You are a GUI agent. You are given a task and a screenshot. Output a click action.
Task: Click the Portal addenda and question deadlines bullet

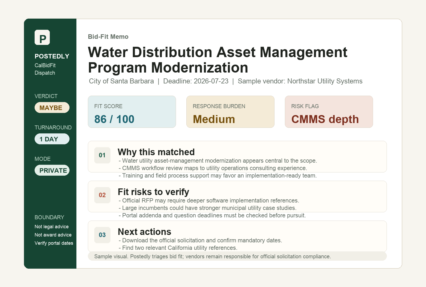[212, 216]
